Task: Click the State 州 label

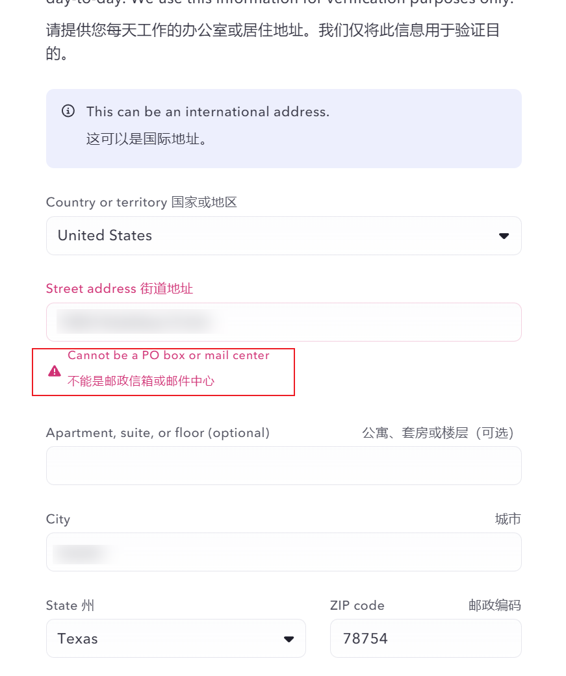Action: (70, 606)
